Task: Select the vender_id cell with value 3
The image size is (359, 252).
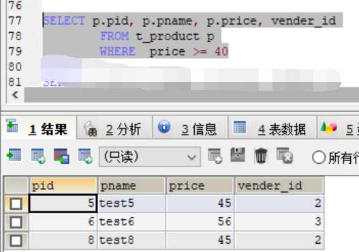Action: [x=279, y=222]
